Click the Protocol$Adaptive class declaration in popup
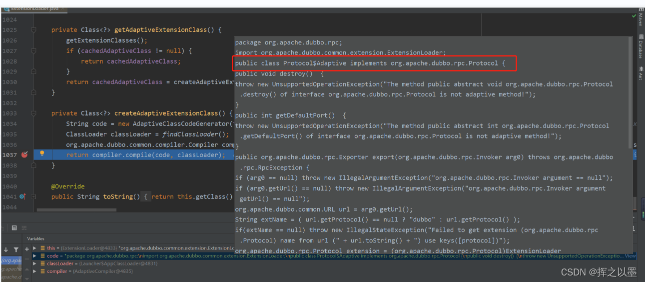The height and width of the screenshot is (282, 645). pos(370,63)
